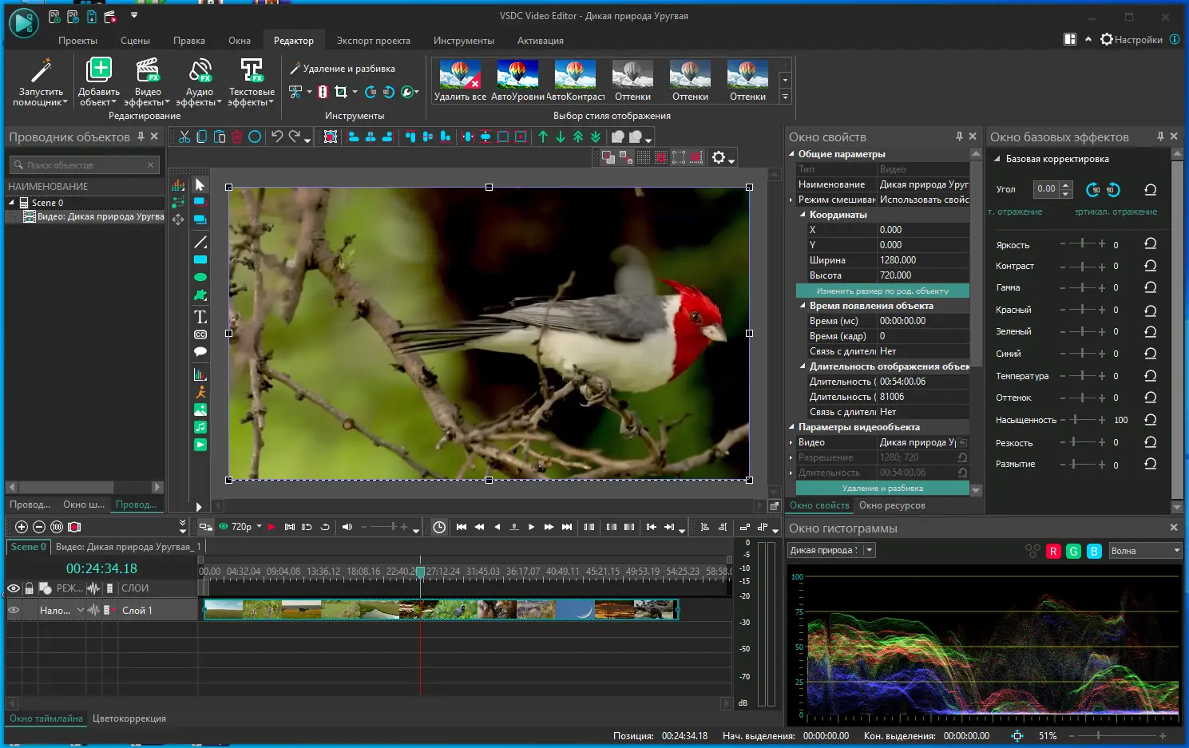
Task: Click the scissors cut icon
Action: 184,137
